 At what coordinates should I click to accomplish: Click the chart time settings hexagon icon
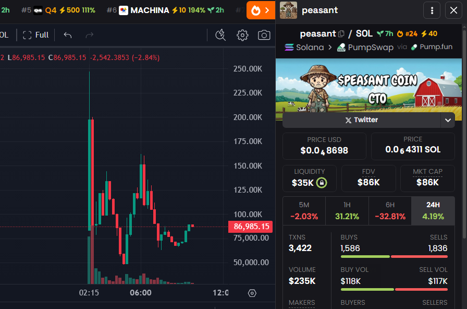pyautogui.click(x=252, y=293)
